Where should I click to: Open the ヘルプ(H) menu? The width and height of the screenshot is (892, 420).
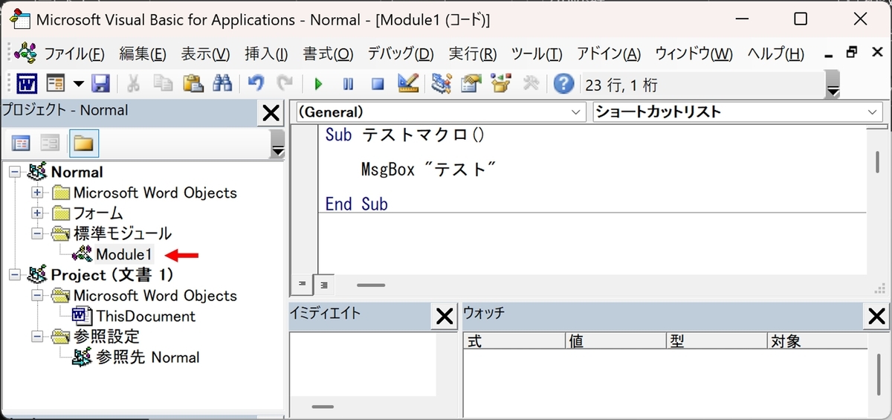coord(775,54)
